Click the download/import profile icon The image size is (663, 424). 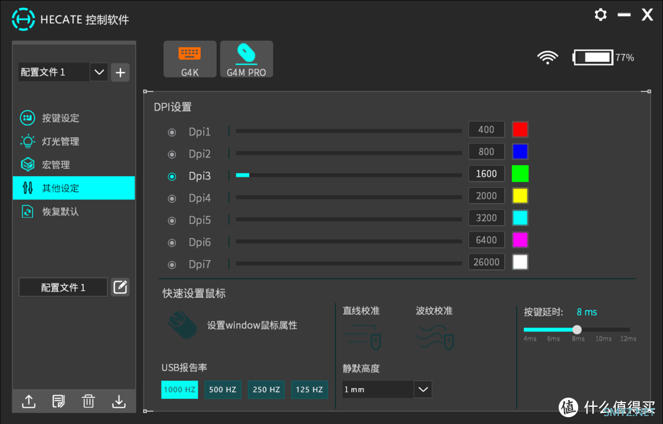[119, 401]
